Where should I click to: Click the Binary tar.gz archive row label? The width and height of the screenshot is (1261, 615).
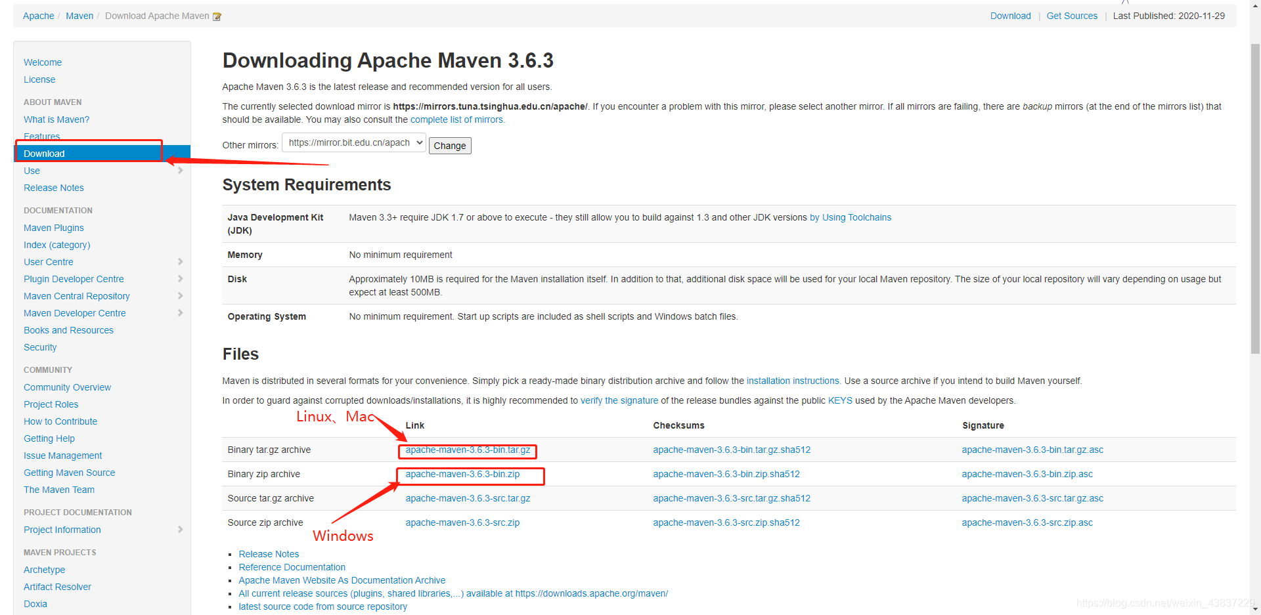pos(269,450)
